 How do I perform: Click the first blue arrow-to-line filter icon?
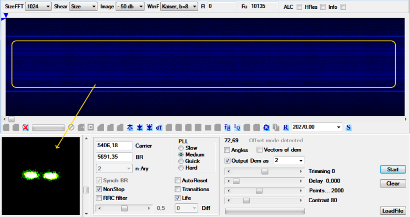pos(130,127)
